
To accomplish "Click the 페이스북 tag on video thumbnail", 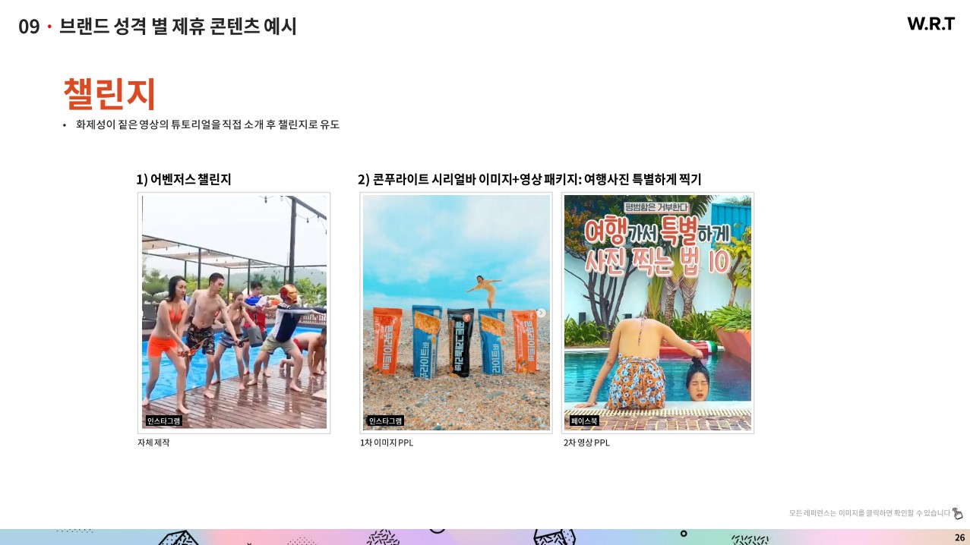I will [584, 421].
